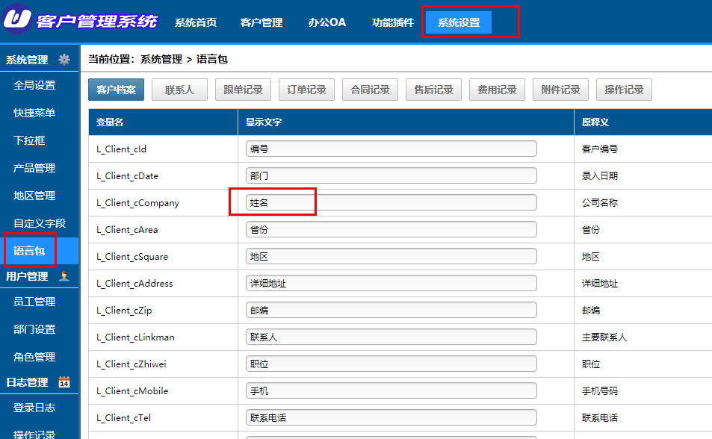The height and width of the screenshot is (439, 712).
Task: Click the gear icon beside 系统管理
Action: (64, 60)
